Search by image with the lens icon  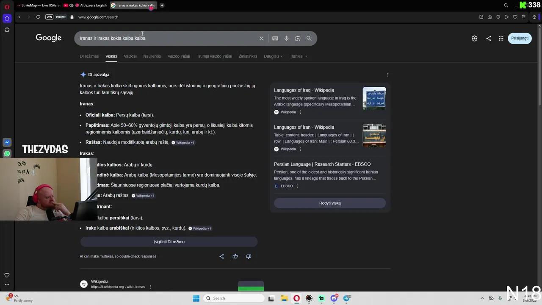tap(298, 38)
